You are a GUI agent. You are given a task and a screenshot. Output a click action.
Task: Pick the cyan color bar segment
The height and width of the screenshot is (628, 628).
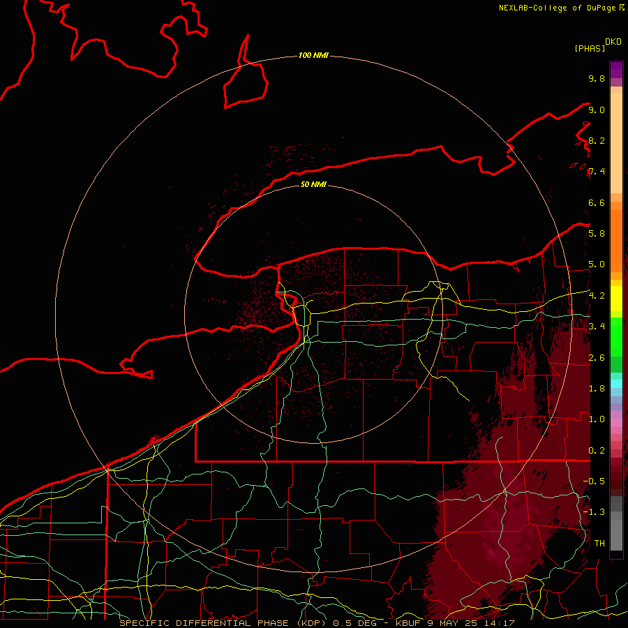coord(616,383)
